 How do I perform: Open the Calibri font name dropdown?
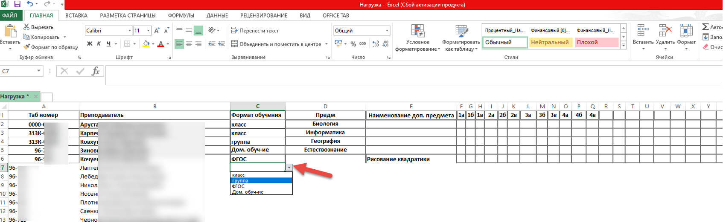[130, 31]
